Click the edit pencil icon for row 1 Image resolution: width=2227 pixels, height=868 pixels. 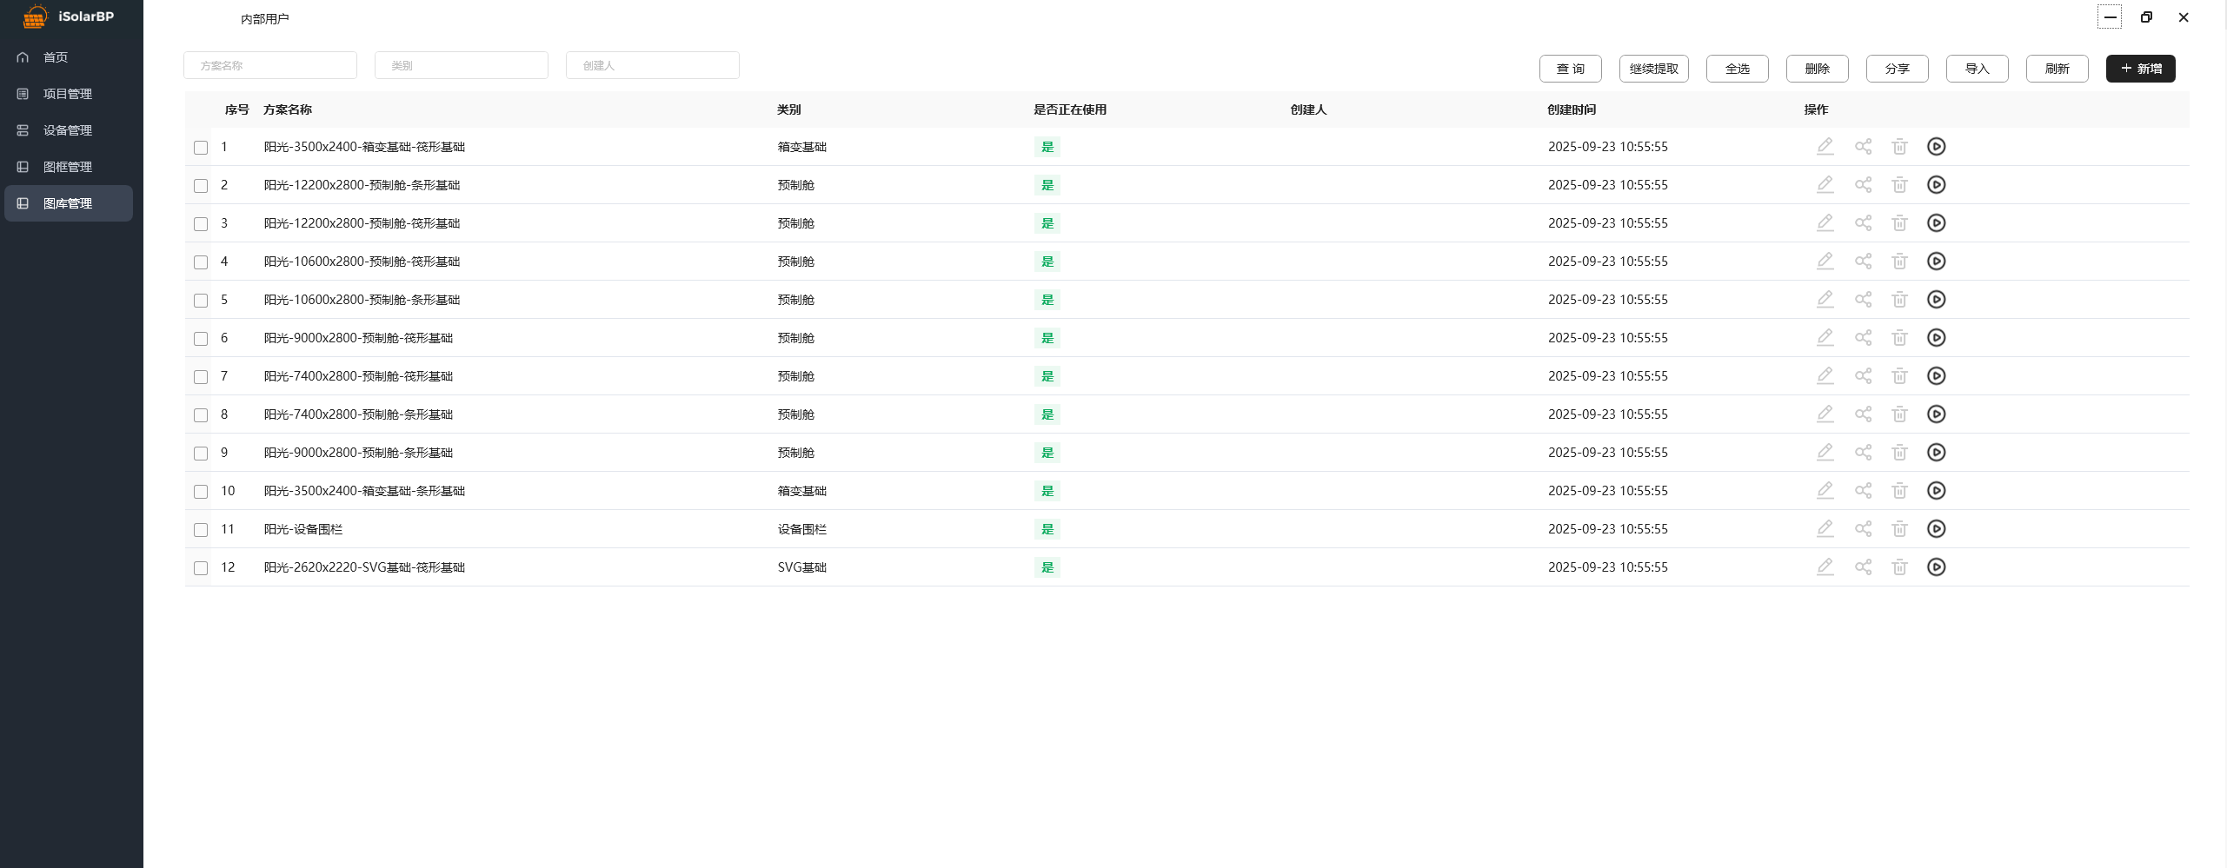1825,147
